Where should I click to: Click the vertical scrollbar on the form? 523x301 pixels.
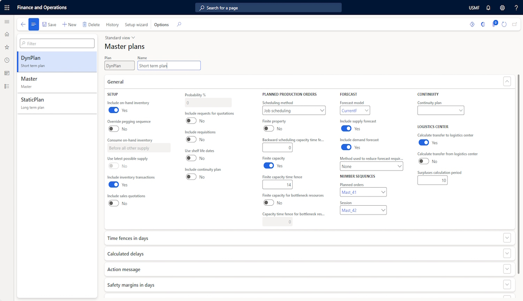(518, 174)
